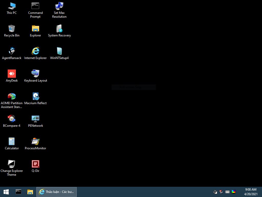Open the This PC desktop icon
The image size is (262, 197).
[x=12, y=8]
